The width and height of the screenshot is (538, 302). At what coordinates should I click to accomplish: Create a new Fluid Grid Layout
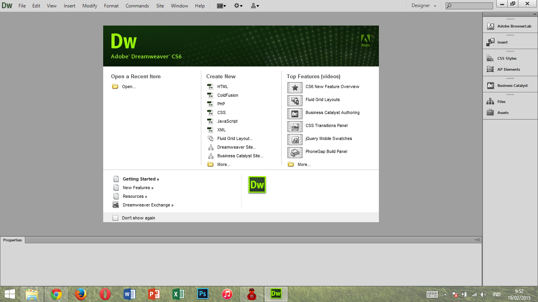point(235,138)
